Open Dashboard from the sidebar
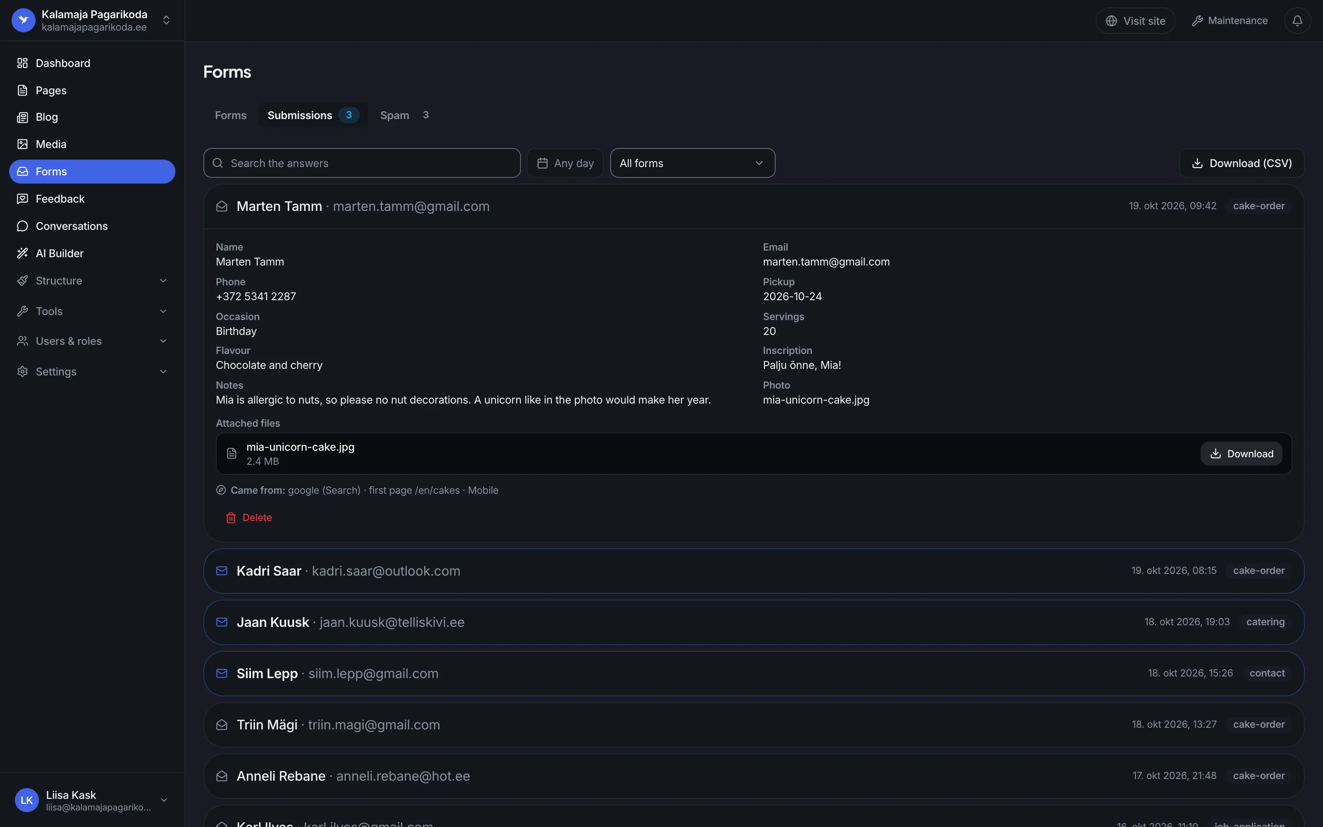The image size is (1323, 827). [x=92, y=63]
